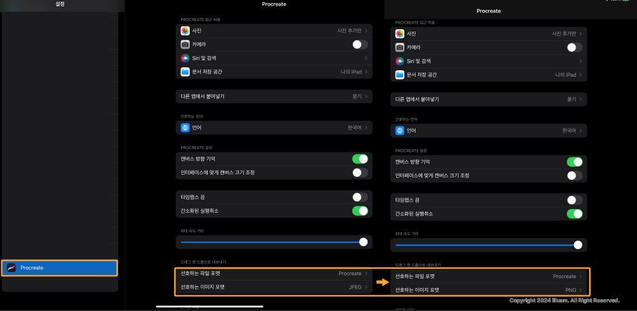Click the Photos icon in the middle panel
Image resolution: width=637 pixels, height=311 pixels.
185,31
